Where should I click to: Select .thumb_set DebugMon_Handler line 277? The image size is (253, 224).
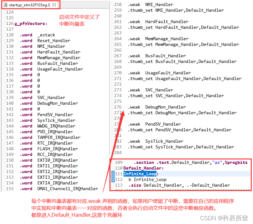tap(182, 113)
